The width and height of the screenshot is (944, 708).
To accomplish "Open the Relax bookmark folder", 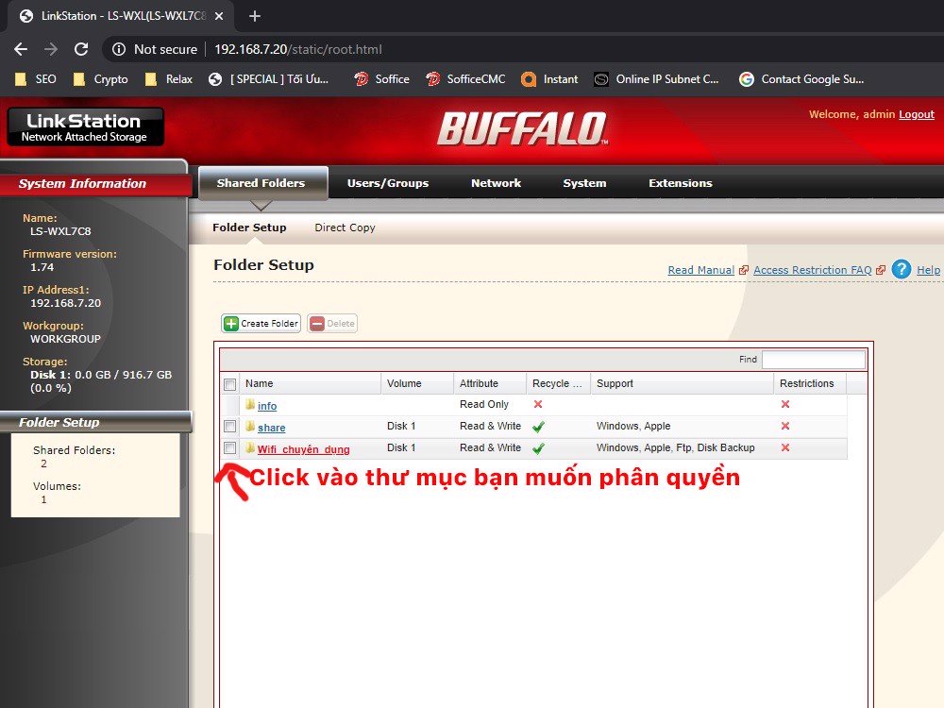I will [169, 79].
